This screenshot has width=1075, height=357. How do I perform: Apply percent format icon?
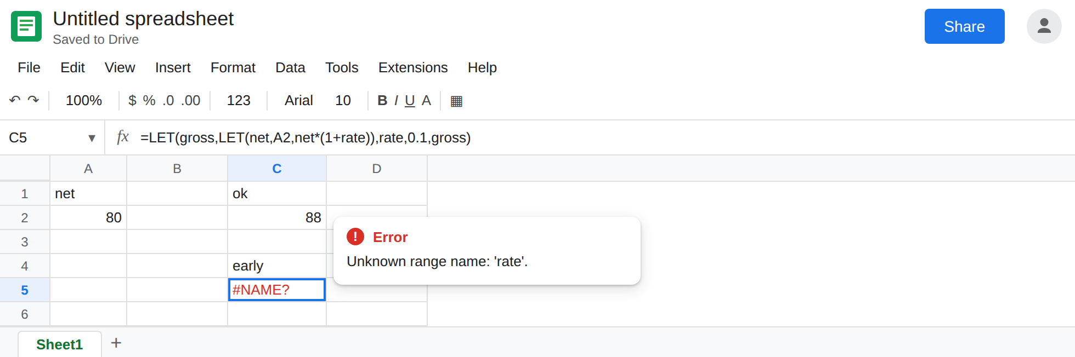point(149,101)
